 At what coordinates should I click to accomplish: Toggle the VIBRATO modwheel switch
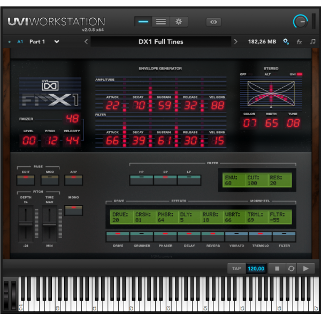point(236,237)
